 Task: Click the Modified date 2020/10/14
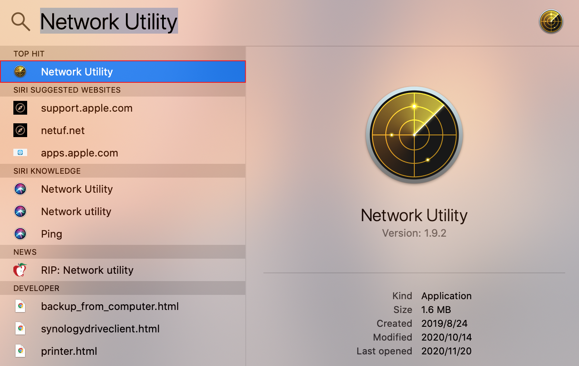pos(446,337)
